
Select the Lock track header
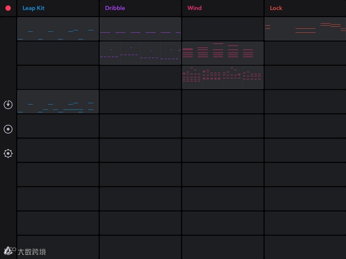(306, 8)
